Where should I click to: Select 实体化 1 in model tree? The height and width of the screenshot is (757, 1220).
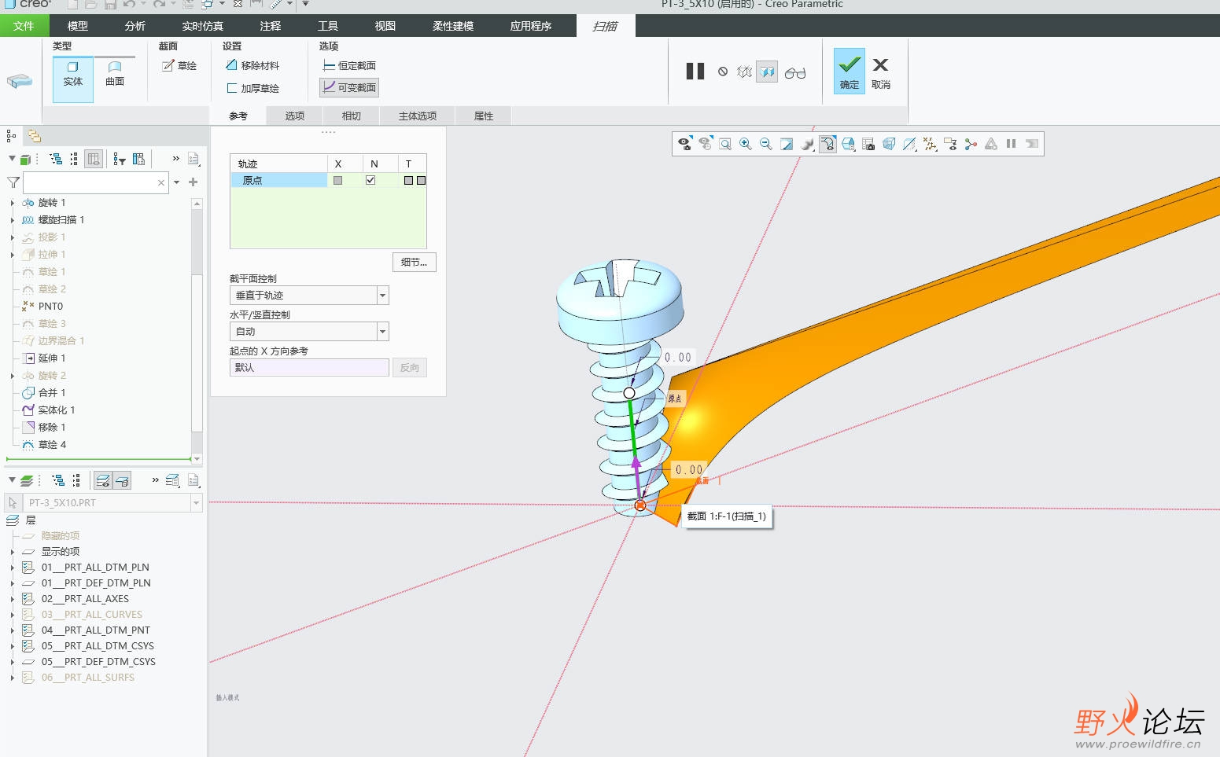tap(56, 410)
